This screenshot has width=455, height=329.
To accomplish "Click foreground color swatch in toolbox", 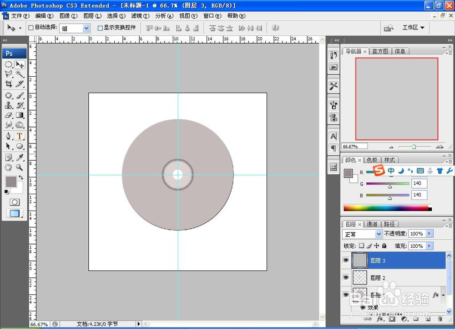I will click(11, 182).
